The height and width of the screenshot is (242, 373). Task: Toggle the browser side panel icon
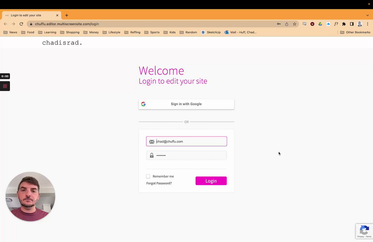[x=352, y=24]
